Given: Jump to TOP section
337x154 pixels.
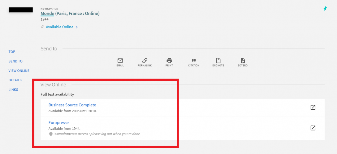Looking at the screenshot, I should click(12, 52).
